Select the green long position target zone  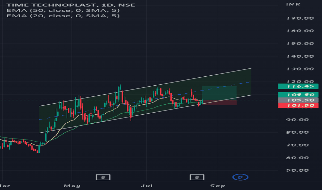coord(219,93)
